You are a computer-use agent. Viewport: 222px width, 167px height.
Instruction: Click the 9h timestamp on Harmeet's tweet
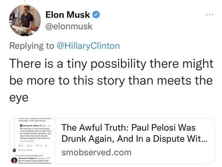(50, 125)
